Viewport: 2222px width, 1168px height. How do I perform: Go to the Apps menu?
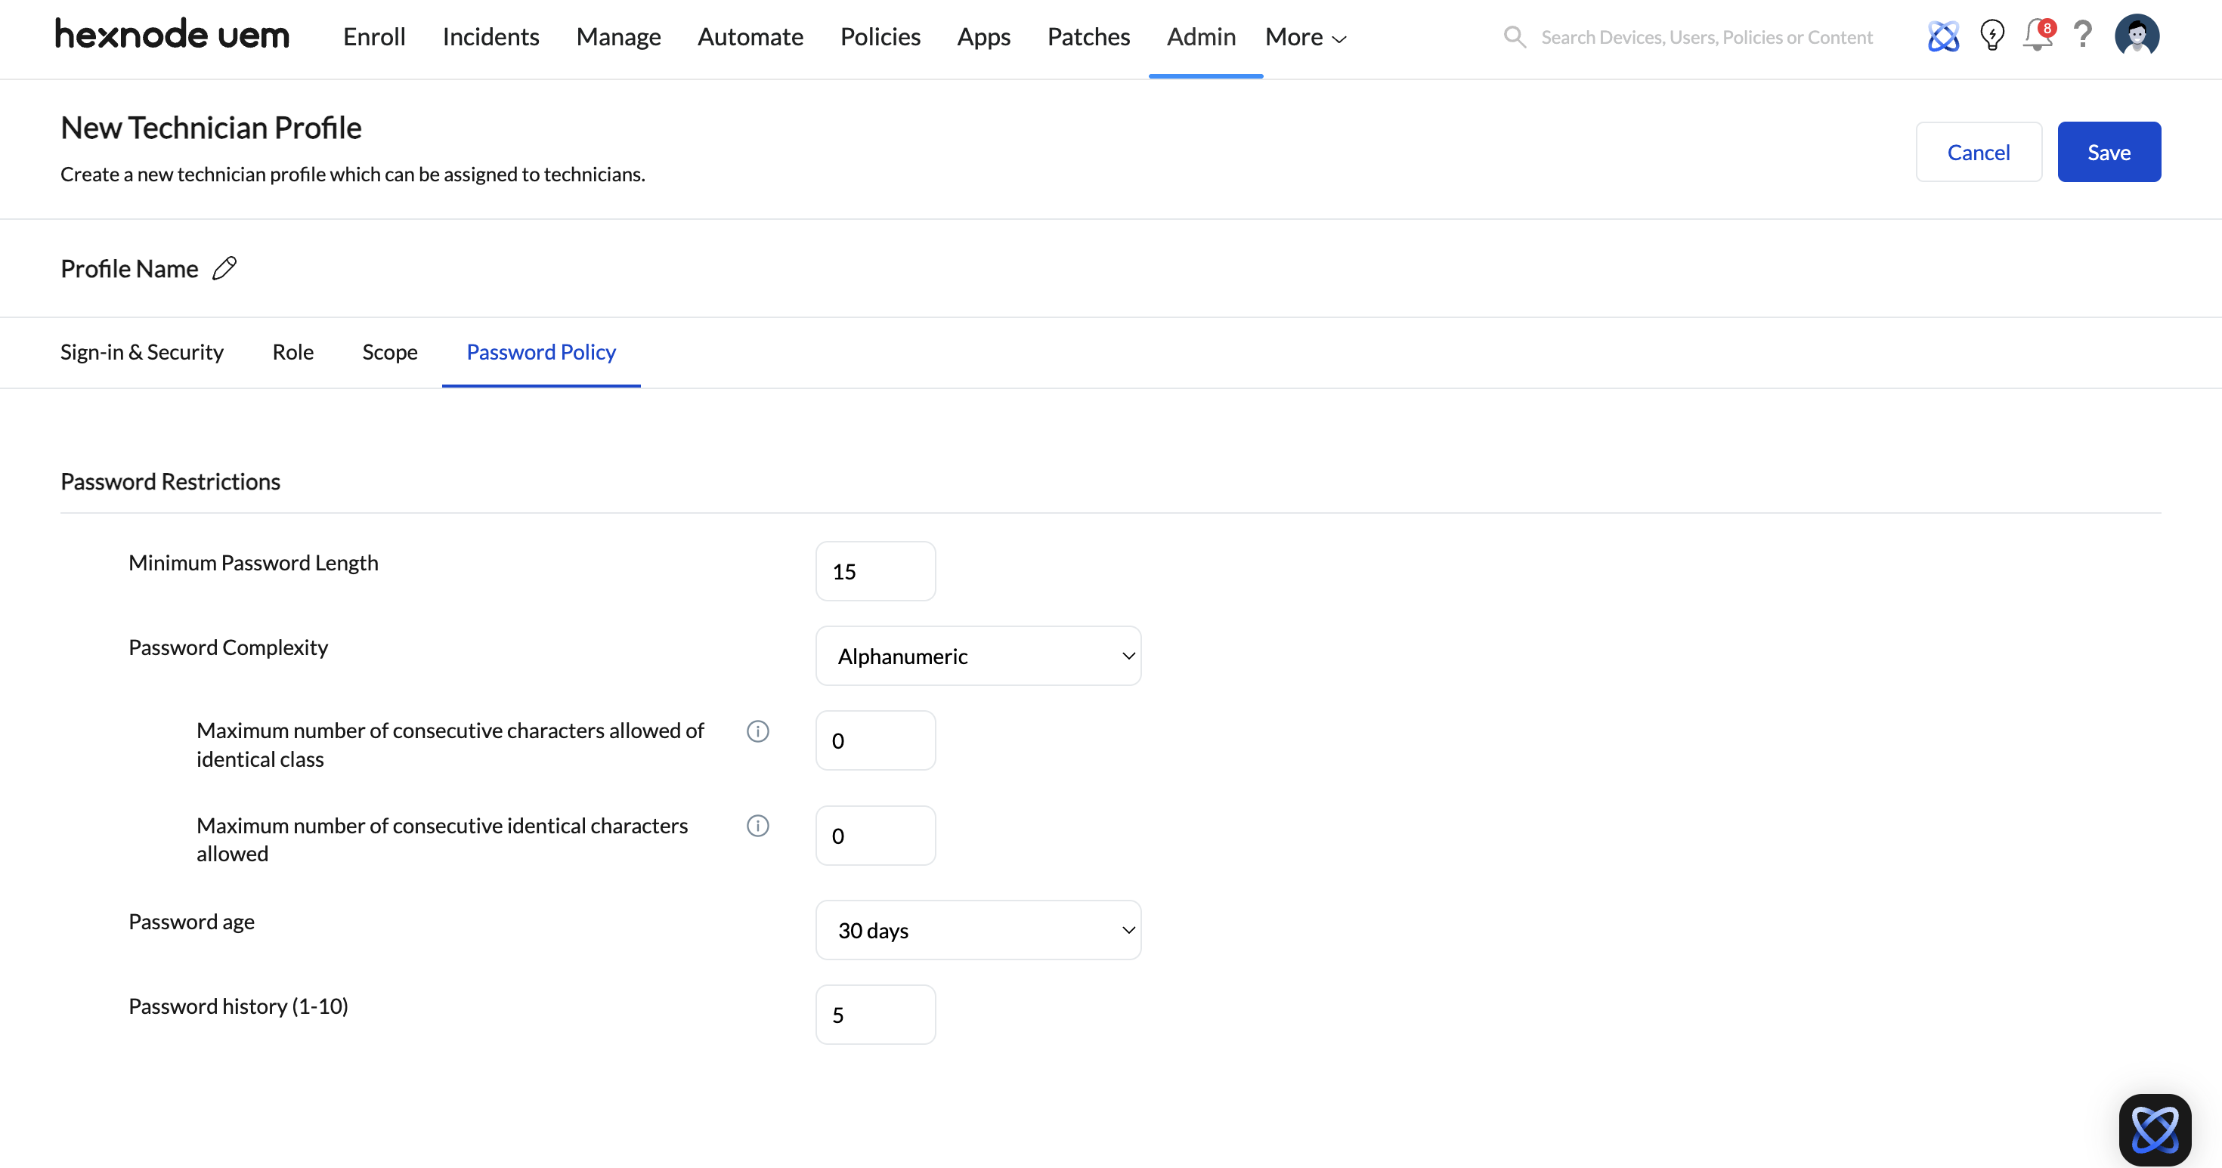[984, 37]
